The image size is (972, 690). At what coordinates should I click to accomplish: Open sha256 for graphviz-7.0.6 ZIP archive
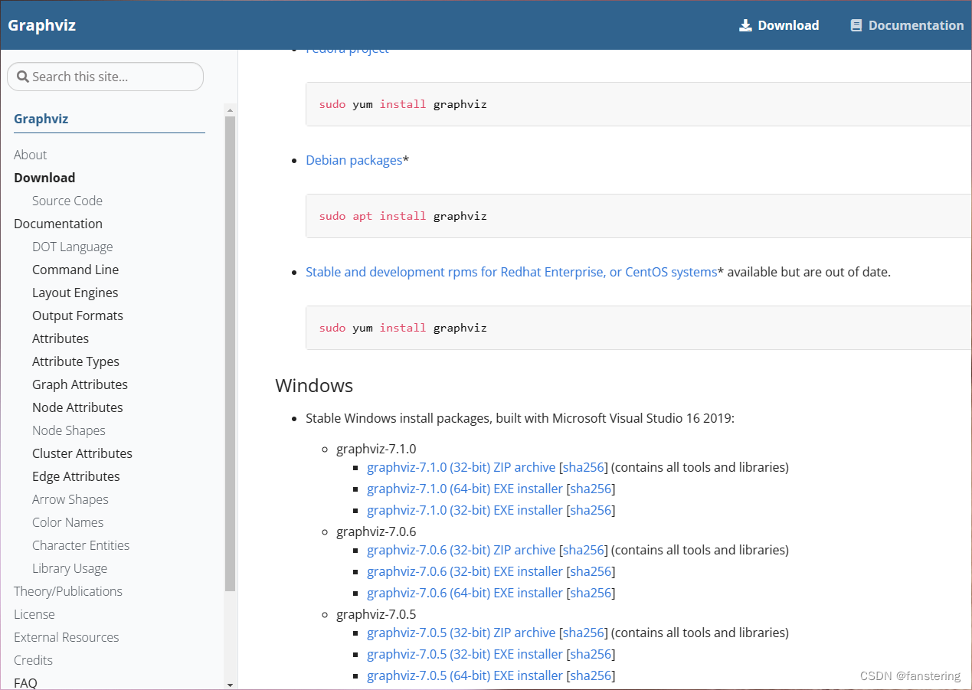click(x=584, y=550)
